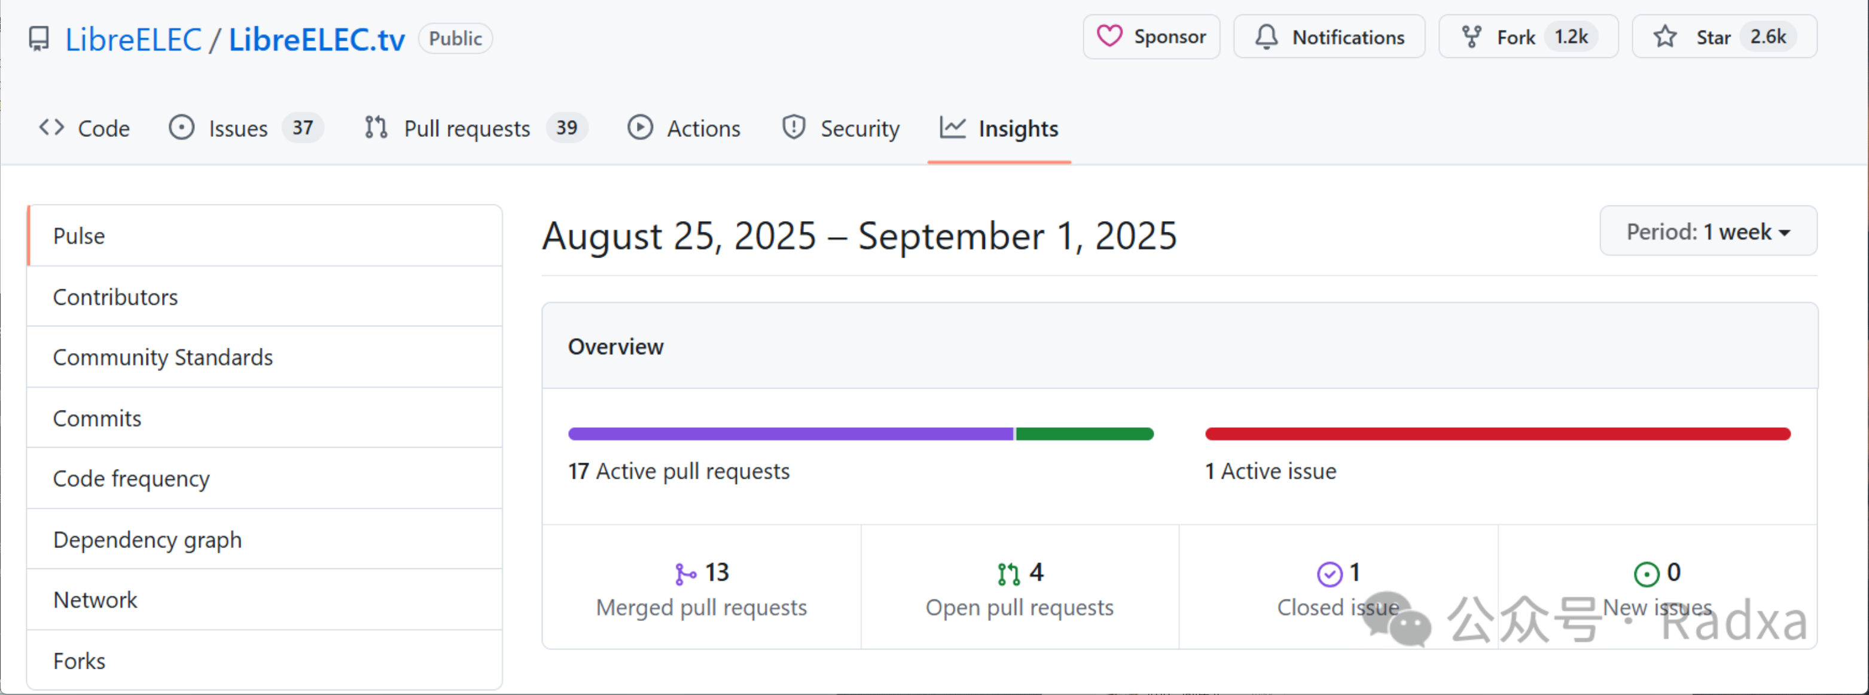Click the star icon to star repository
1869x695 pixels.
coord(1665,36)
